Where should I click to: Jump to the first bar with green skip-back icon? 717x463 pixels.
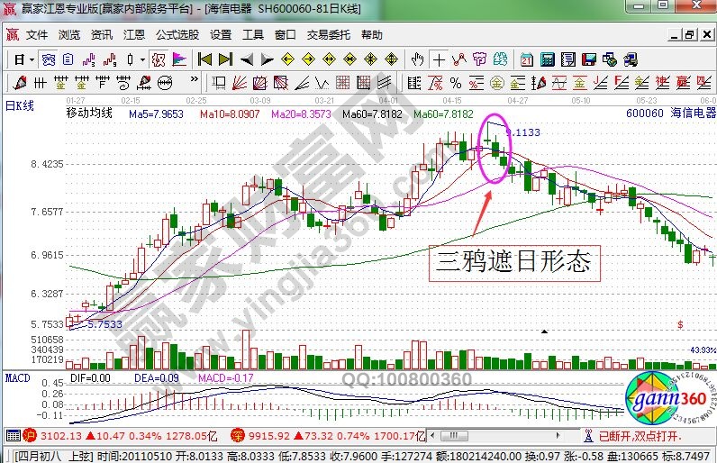click(204, 59)
